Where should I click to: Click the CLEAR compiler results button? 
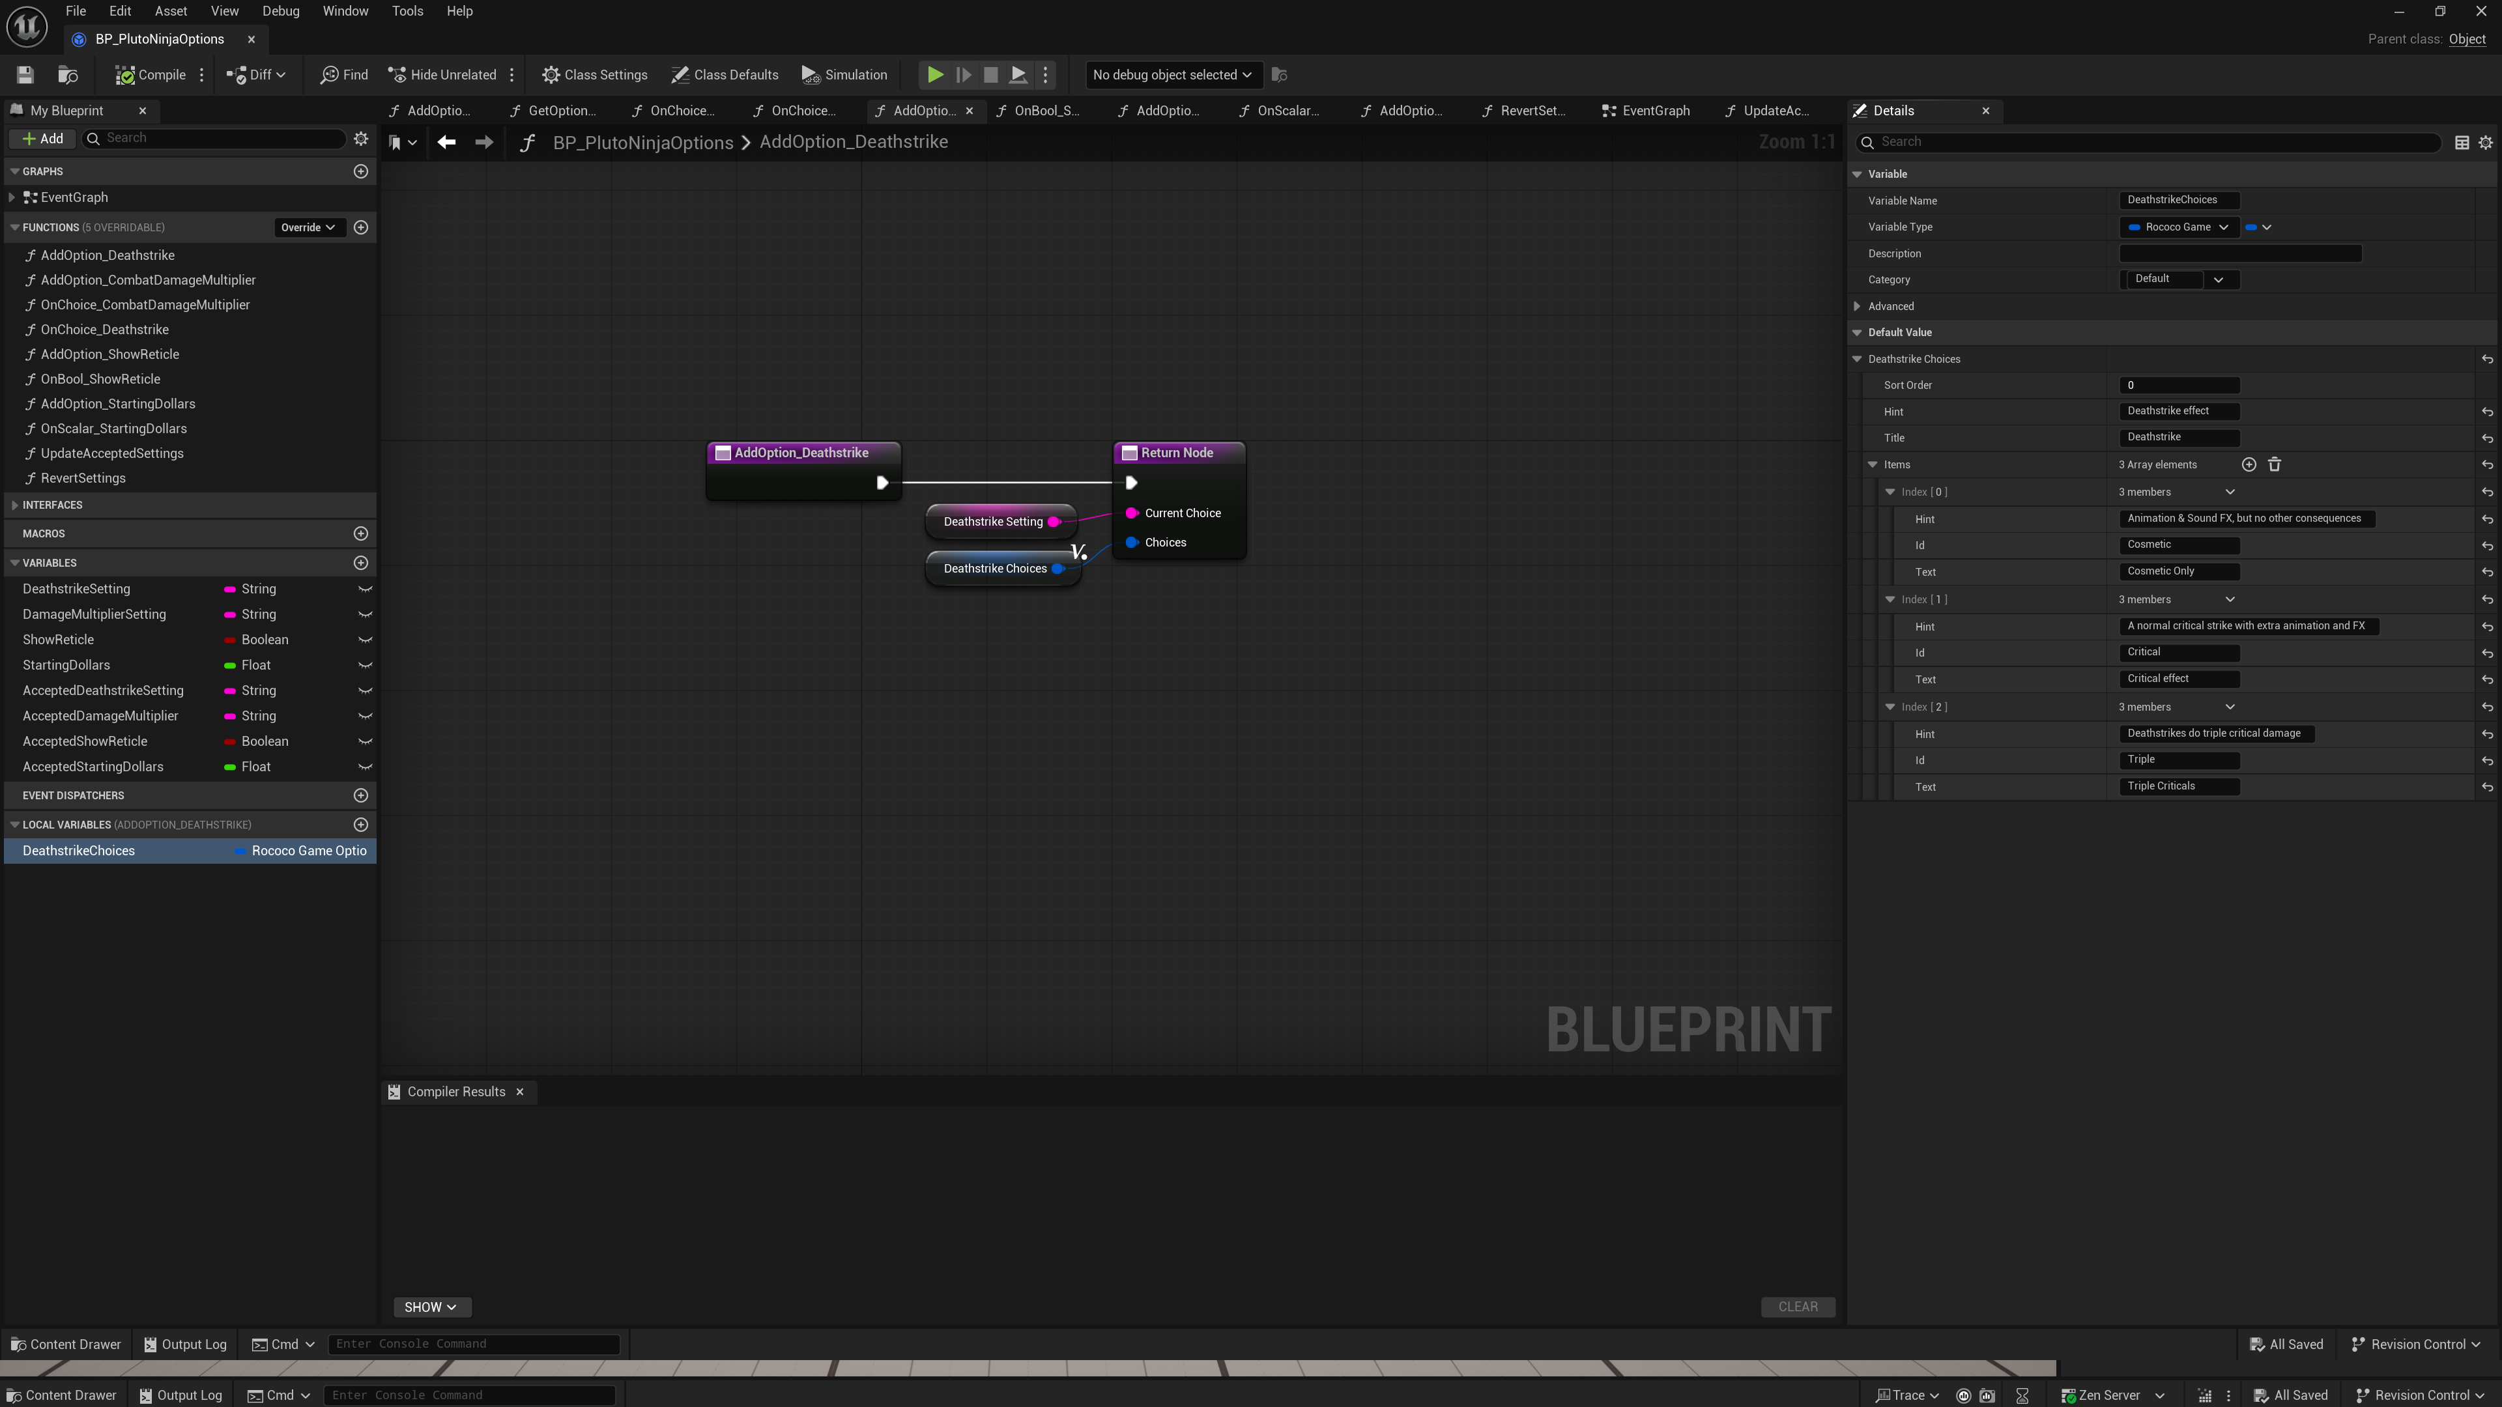point(1797,1307)
